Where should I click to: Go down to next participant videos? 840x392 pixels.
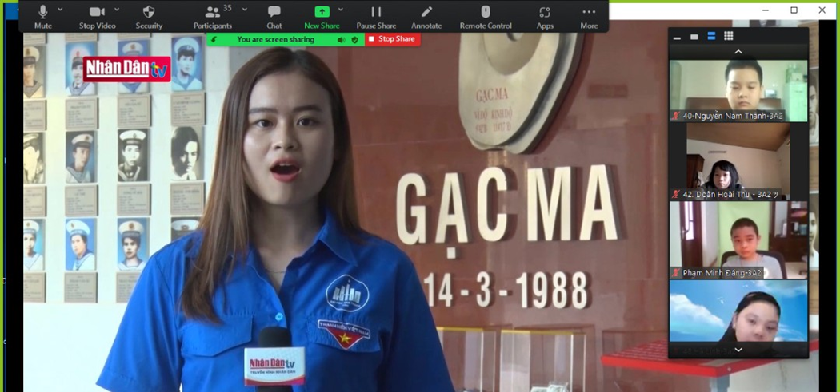738,350
